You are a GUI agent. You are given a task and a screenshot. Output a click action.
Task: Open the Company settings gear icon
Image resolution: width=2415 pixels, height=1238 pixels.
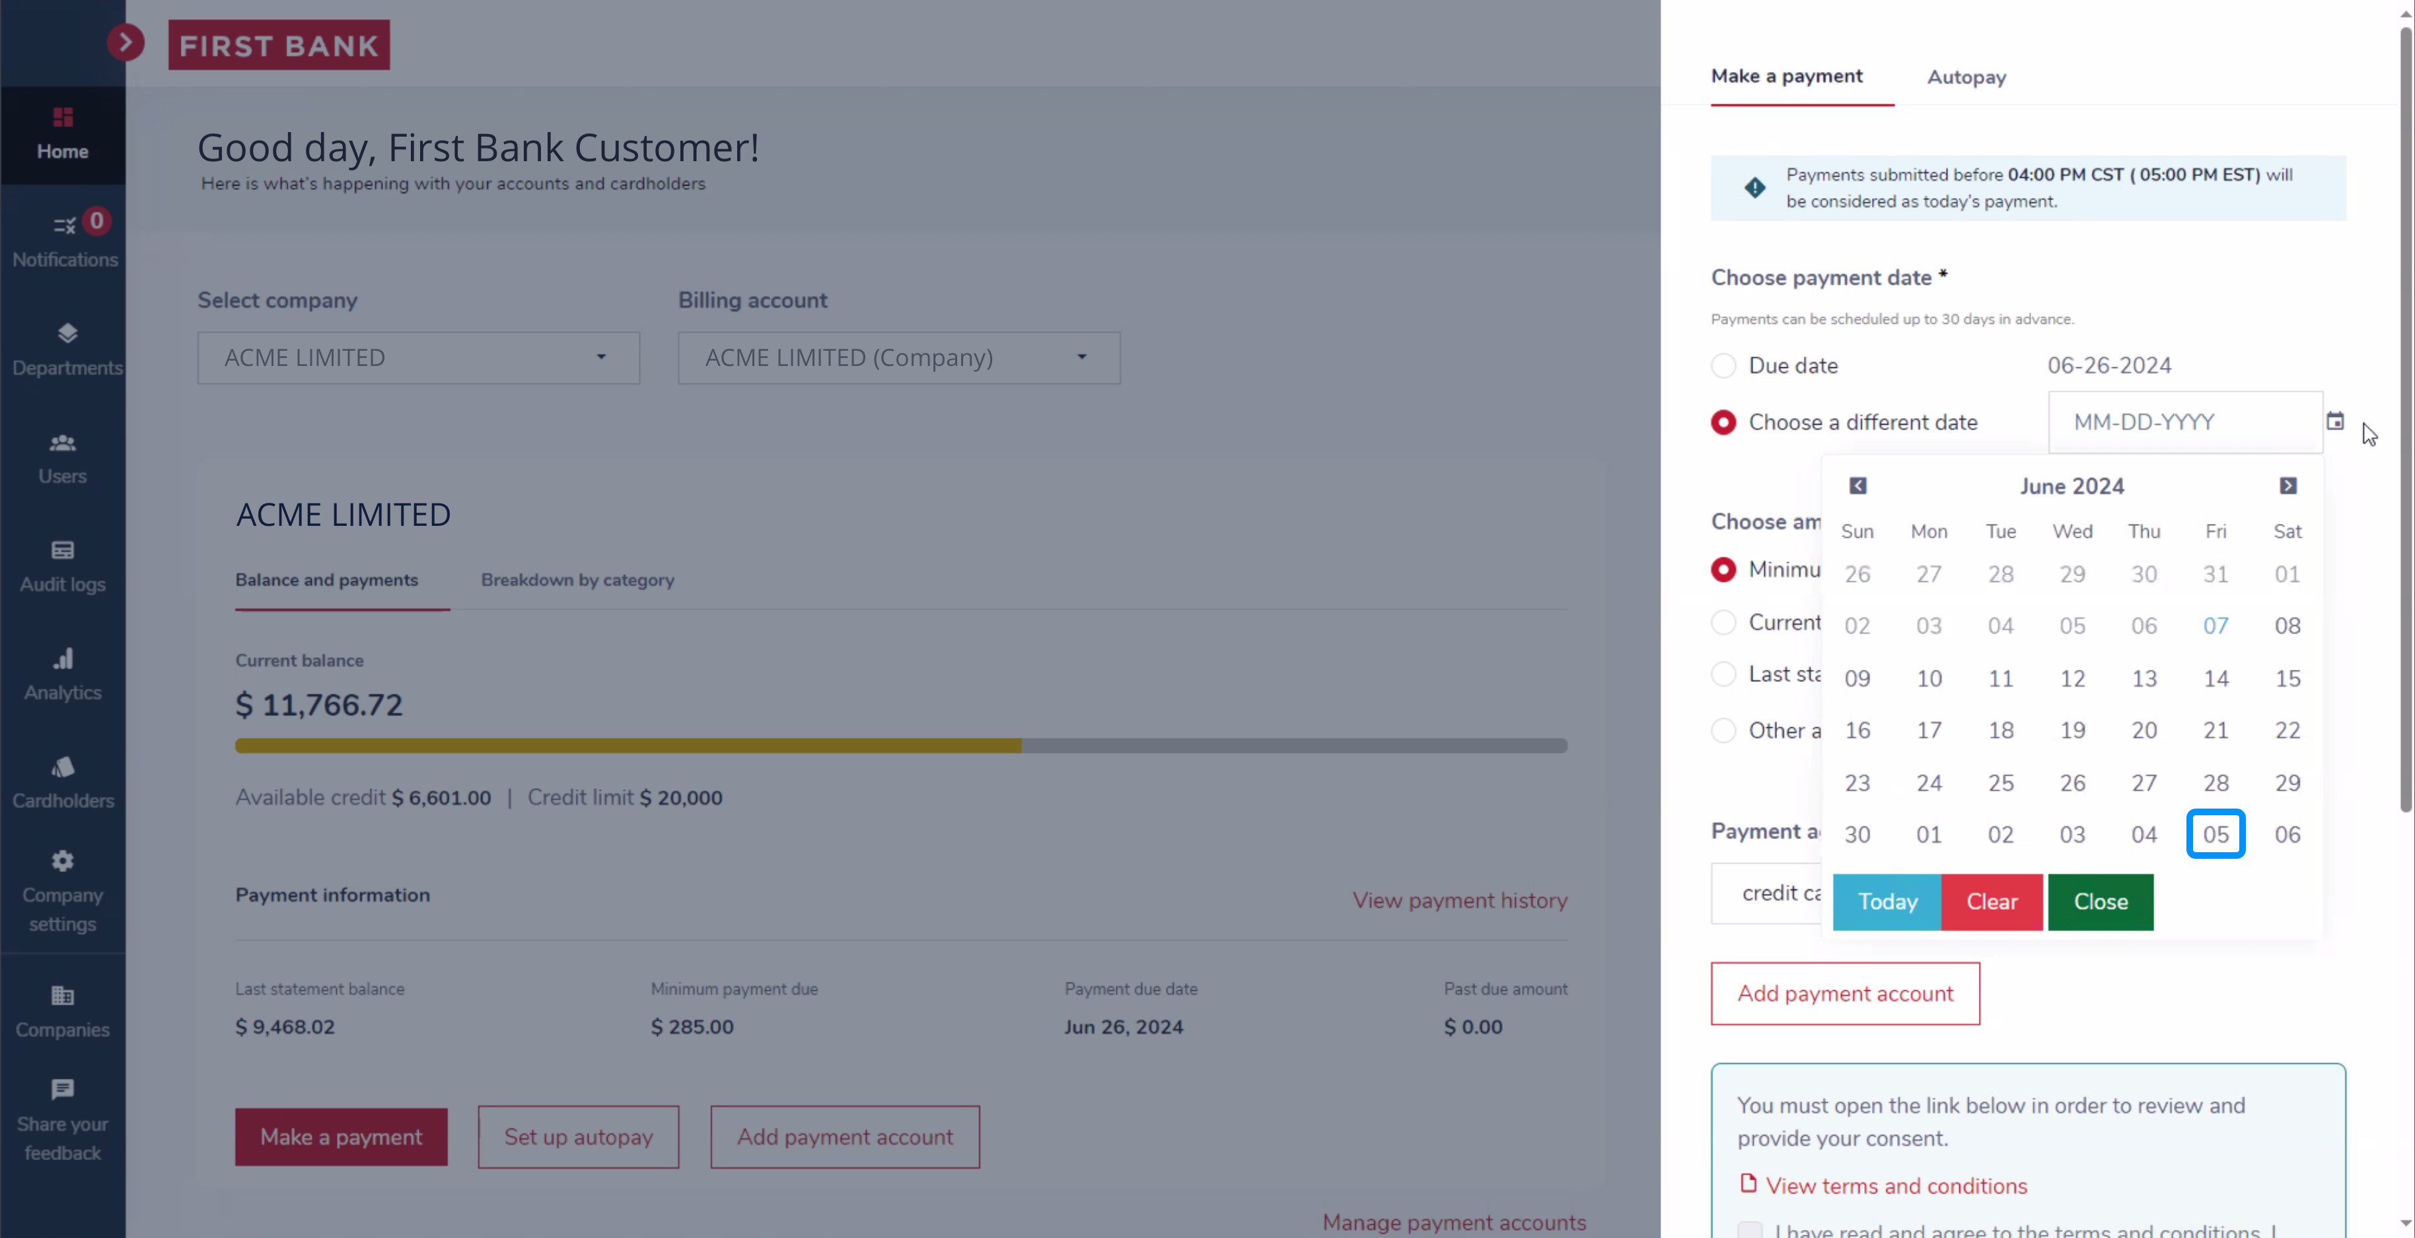coord(63,860)
